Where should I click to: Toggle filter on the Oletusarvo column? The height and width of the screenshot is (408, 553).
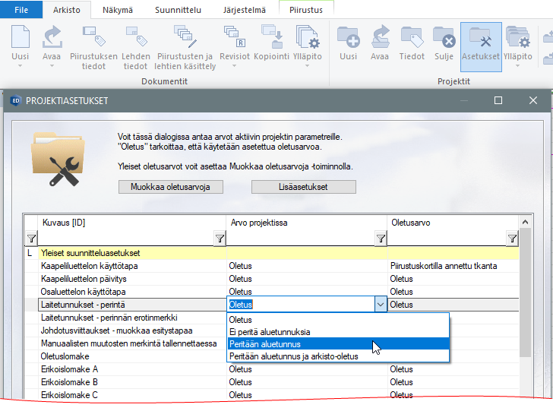[512, 239]
